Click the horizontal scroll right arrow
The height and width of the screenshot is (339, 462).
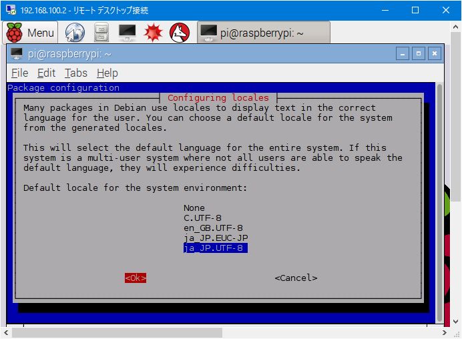pyautogui.click(x=445, y=333)
